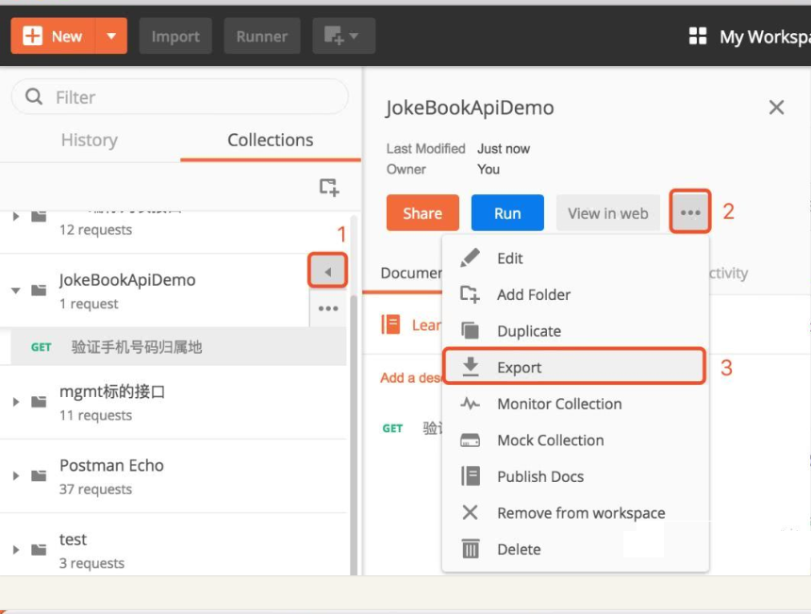
Task: Close the JokeBookApiDemo details panel
Action: 776,108
